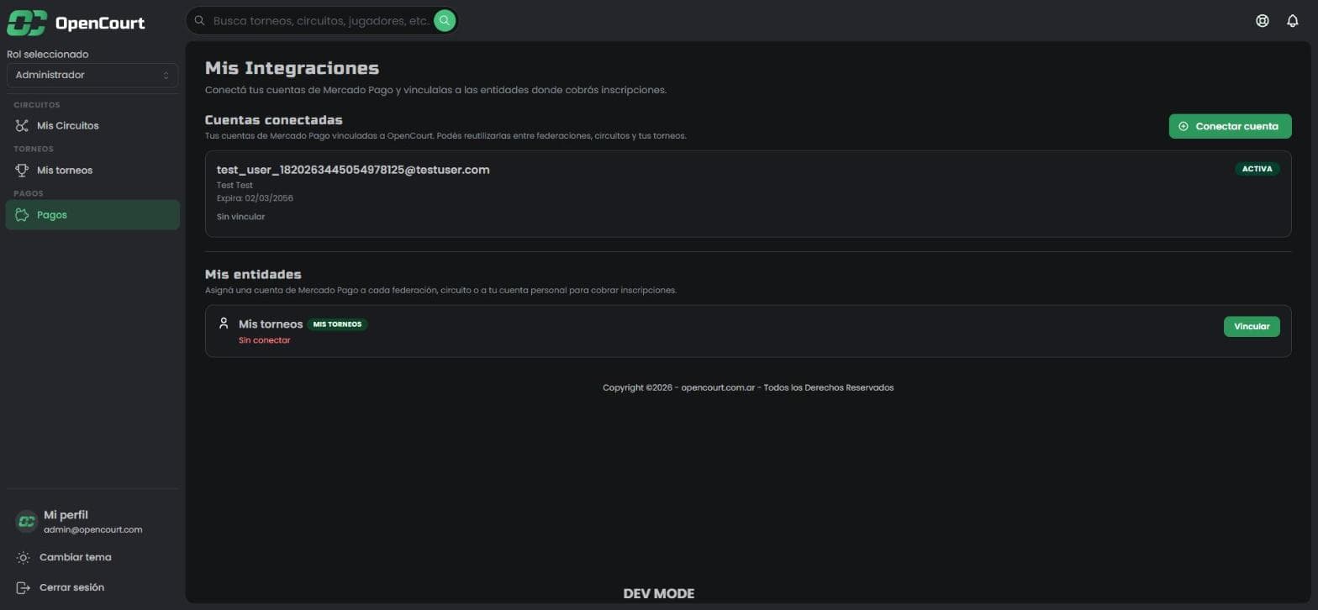This screenshot has height=610, width=1318.
Task: Click the OpenCourt brand name
Action: point(100,24)
